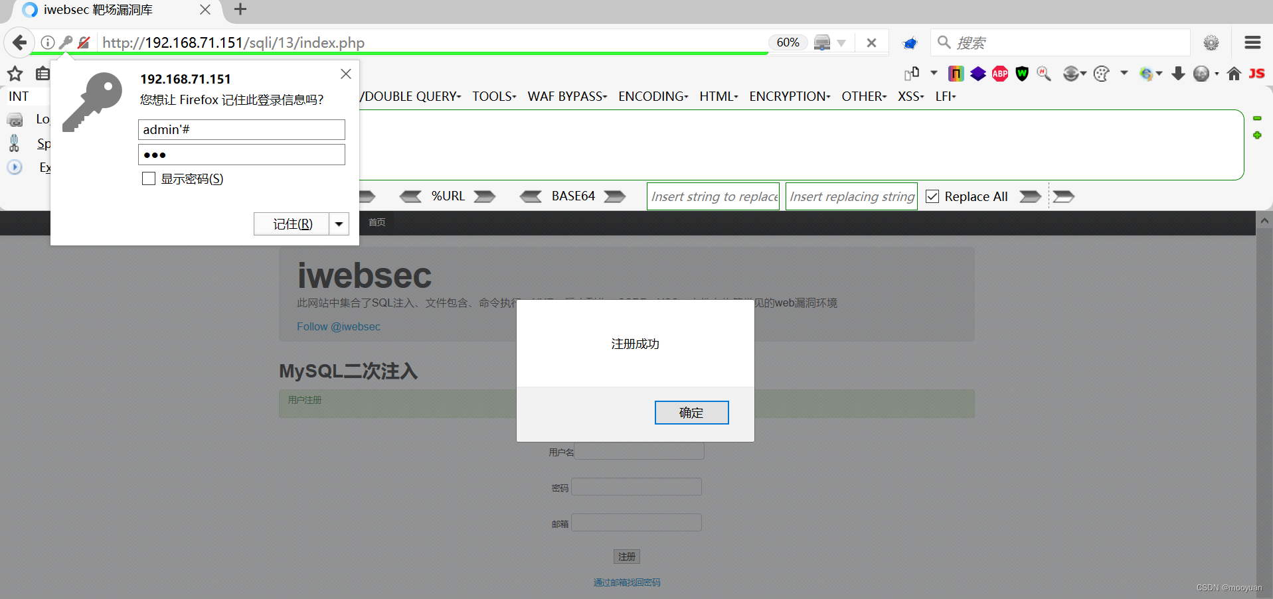Click the blue fox extension icon
The height and width of the screenshot is (599, 1273).
tap(910, 43)
